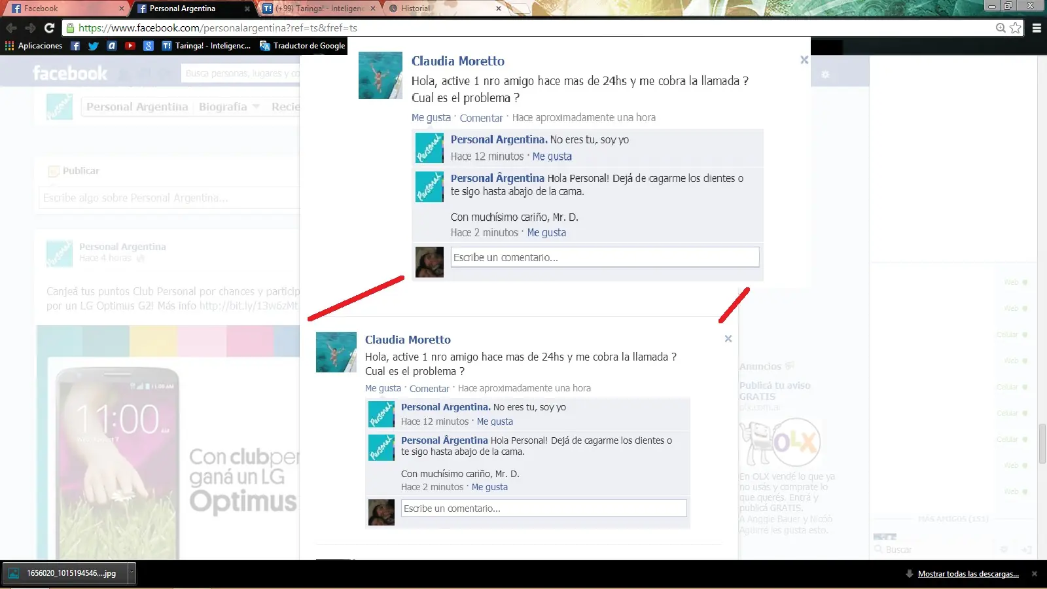Image resolution: width=1047 pixels, height=589 pixels.
Task: Close the Historial tab
Action: pyautogui.click(x=499, y=9)
